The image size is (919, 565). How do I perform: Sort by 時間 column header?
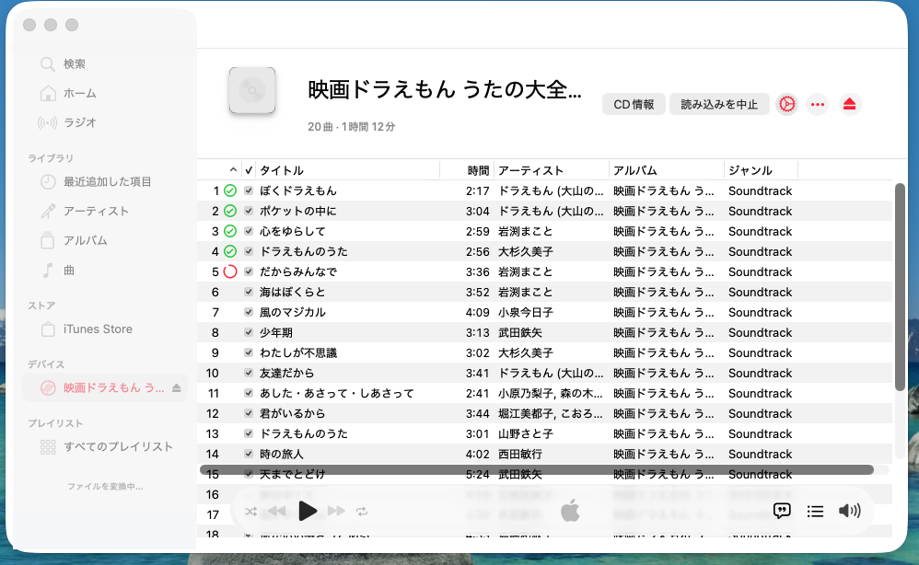[x=467, y=170]
